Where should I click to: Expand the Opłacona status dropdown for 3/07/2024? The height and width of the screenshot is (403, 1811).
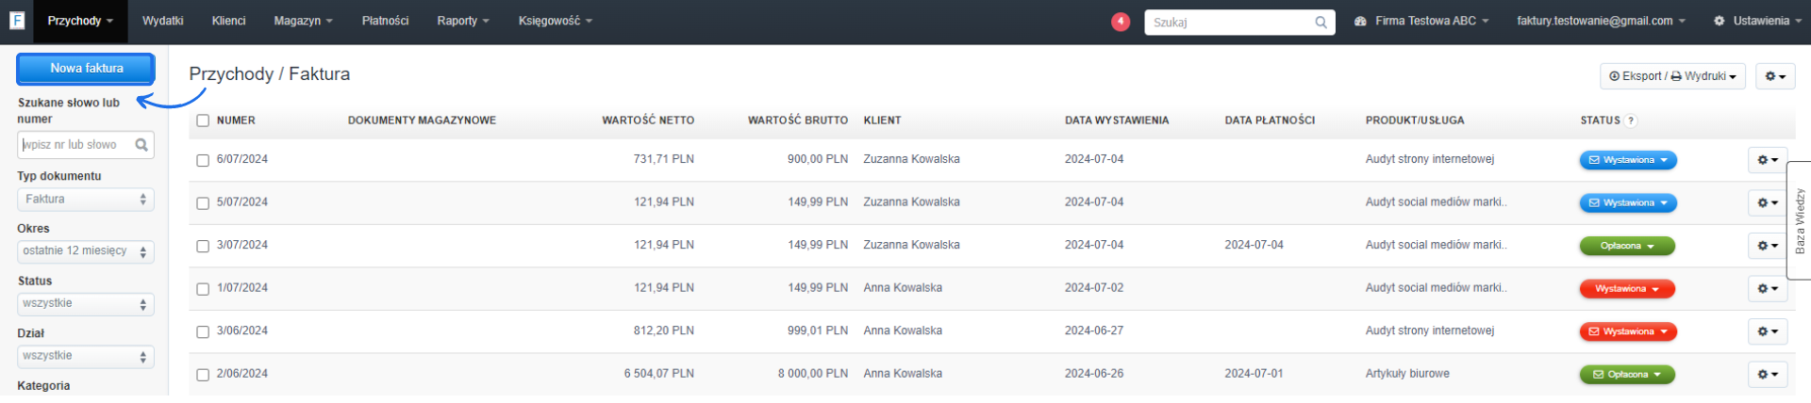pyautogui.click(x=1627, y=246)
